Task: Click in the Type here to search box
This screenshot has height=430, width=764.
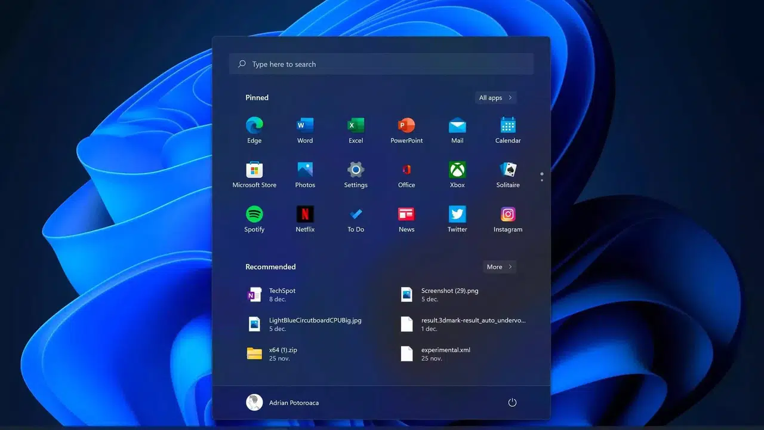Action: pyautogui.click(x=381, y=64)
